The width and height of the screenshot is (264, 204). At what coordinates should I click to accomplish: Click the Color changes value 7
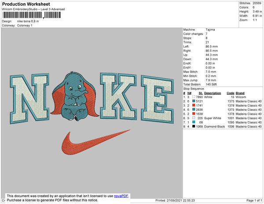tap(206, 34)
